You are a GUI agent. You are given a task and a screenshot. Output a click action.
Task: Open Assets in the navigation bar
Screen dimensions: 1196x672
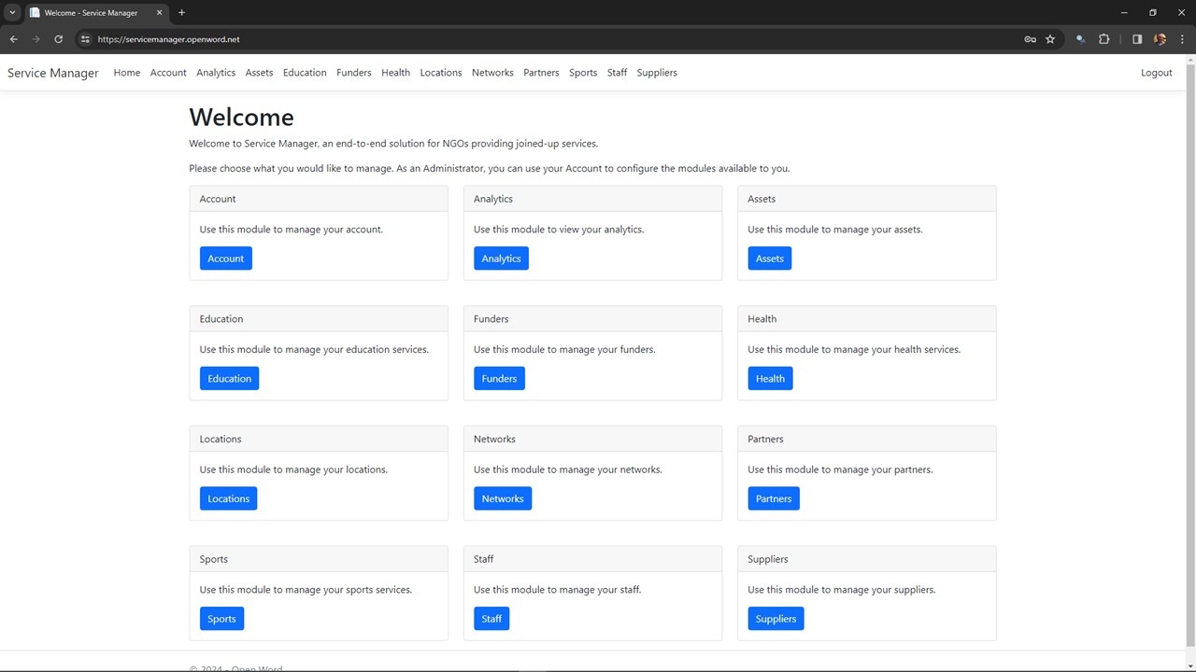(259, 73)
